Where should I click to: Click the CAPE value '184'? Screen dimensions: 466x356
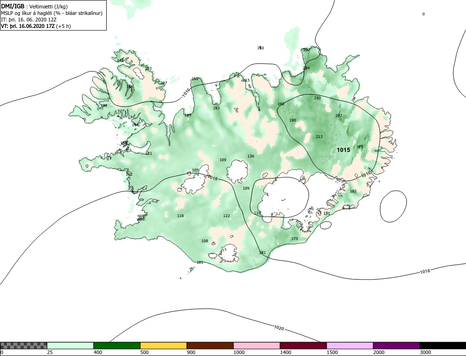188,115
